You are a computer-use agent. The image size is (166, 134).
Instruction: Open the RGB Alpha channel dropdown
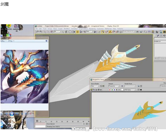point(130,90)
